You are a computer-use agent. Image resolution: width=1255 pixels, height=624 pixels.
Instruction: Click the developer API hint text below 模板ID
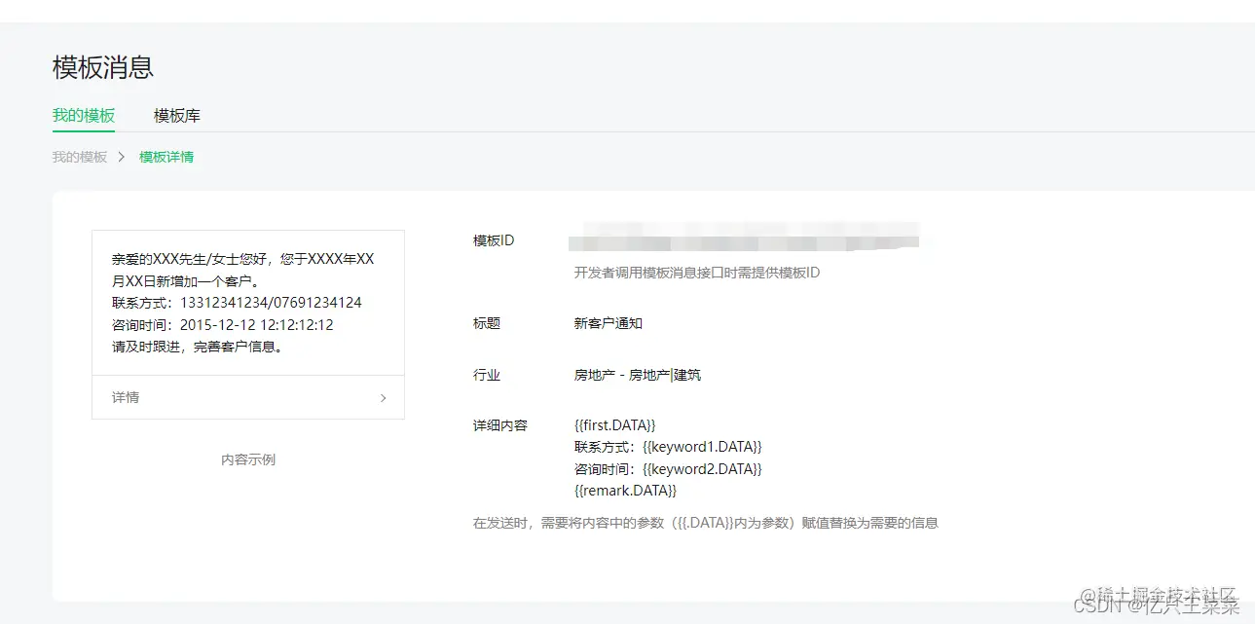click(694, 274)
